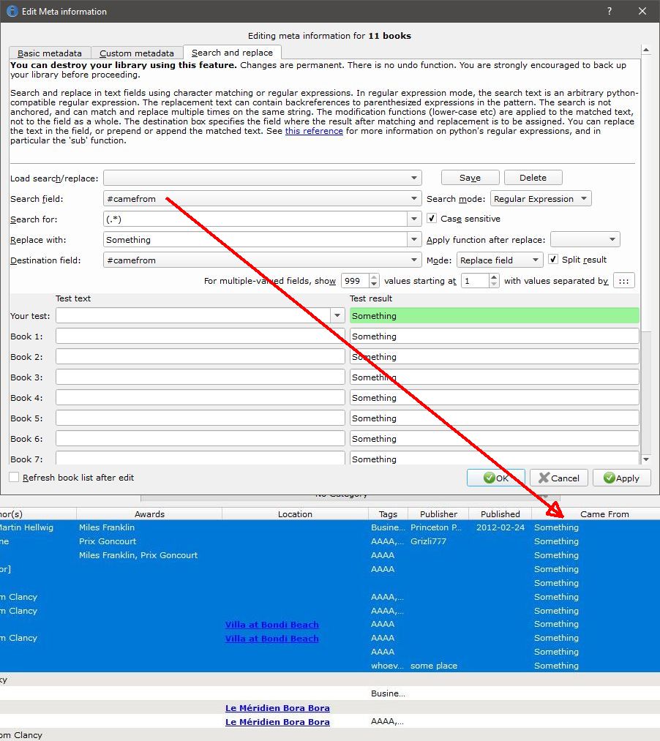Click into the Search for input

click(x=255, y=219)
